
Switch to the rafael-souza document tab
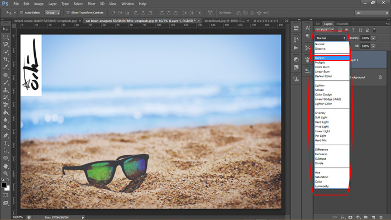(x=45, y=21)
